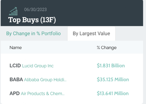Open Alibaba Group Holding link
The height and width of the screenshot is (104, 146).
coord(45,80)
